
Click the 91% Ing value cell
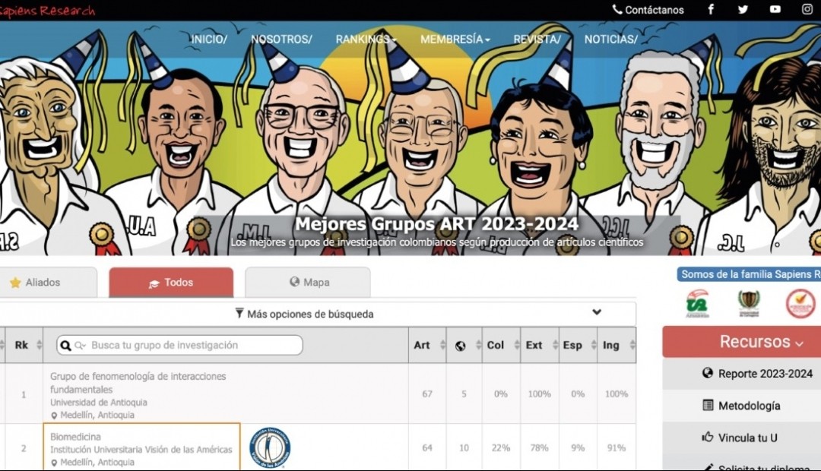(x=617, y=448)
